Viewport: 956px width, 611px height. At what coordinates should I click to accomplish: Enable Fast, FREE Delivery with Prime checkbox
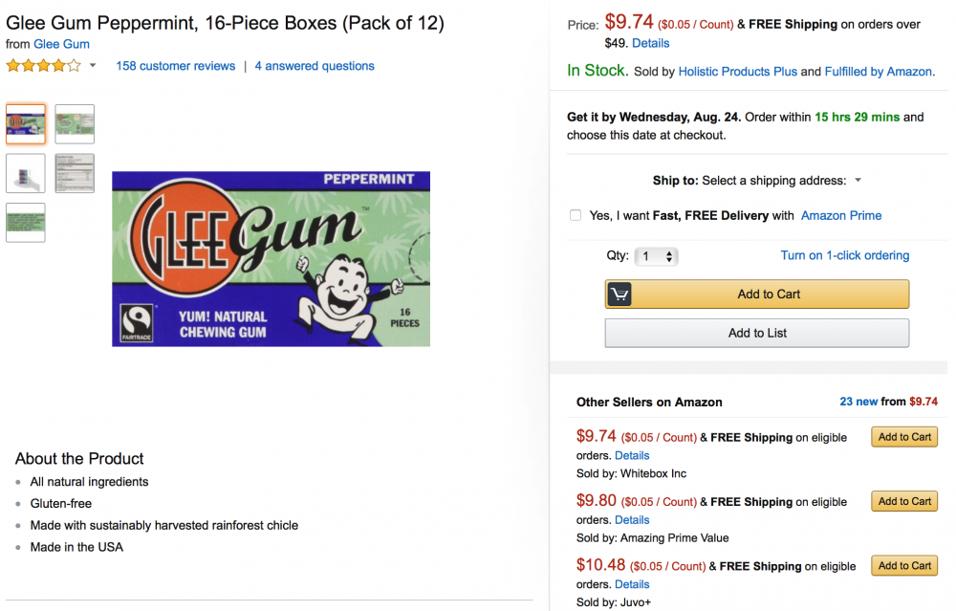point(576,215)
